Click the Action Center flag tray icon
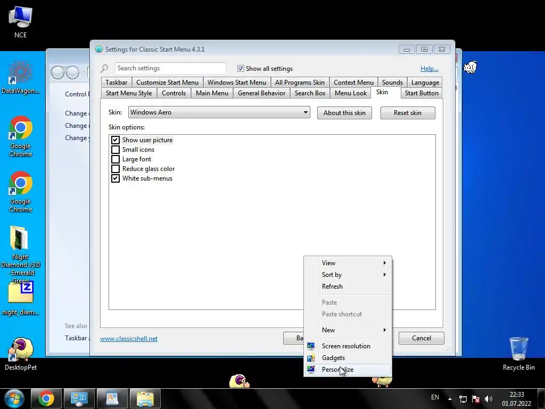 pyautogui.click(x=476, y=399)
